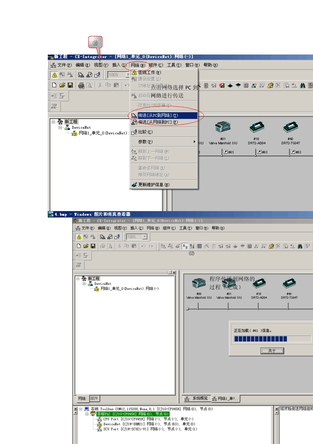Click the #63 marker under DRT2-AD04
The width and height of the screenshot is (313, 444).
pos(262,152)
